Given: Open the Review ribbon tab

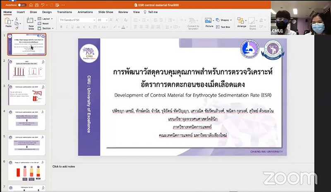Looking at the screenshot, I should 123,12.
